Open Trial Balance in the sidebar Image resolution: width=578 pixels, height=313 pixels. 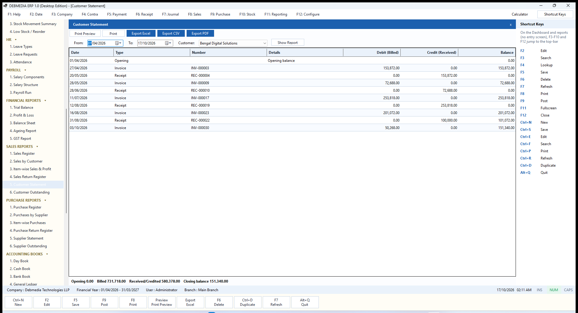pyautogui.click(x=21, y=108)
